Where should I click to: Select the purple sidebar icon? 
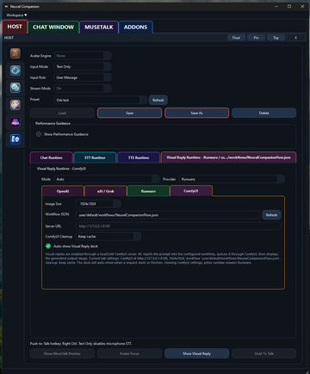[x=15, y=122]
